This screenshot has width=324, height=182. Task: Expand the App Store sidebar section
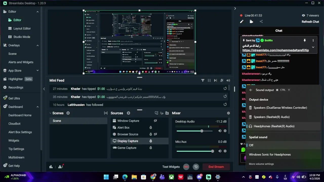[38, 71]
